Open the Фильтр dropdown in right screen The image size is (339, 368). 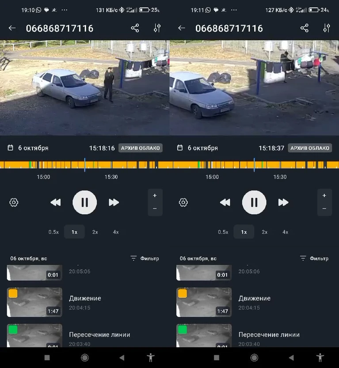(314, 258)
